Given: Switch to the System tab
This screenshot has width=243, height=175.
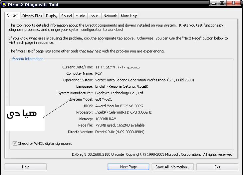Looking at the screenshot, I should (13, 16).
